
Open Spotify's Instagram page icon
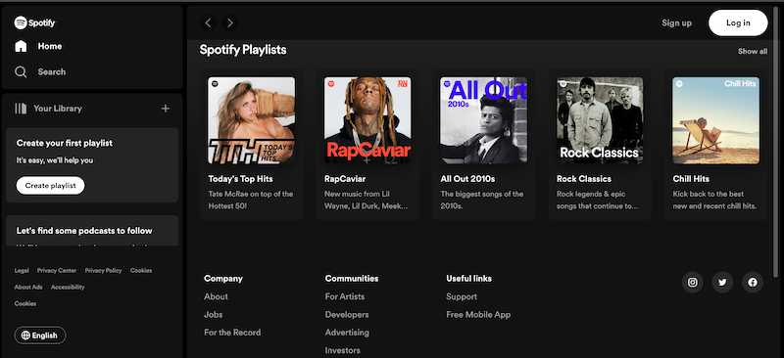pos(693,282)
